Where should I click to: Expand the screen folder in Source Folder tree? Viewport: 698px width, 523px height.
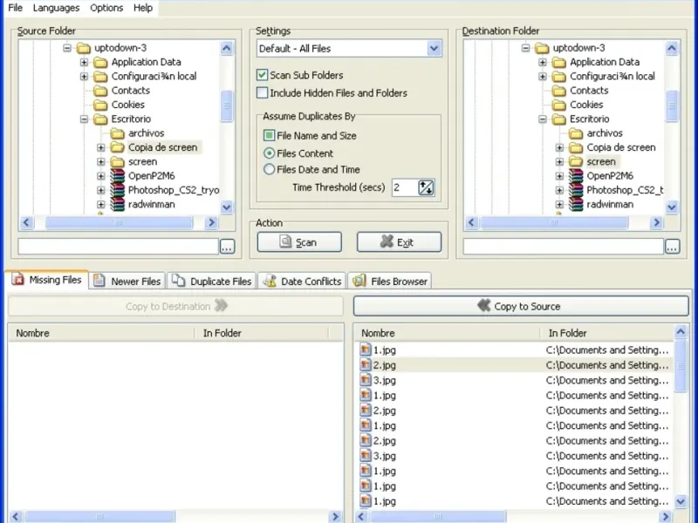pyautogui.click(x=100, y=161)
